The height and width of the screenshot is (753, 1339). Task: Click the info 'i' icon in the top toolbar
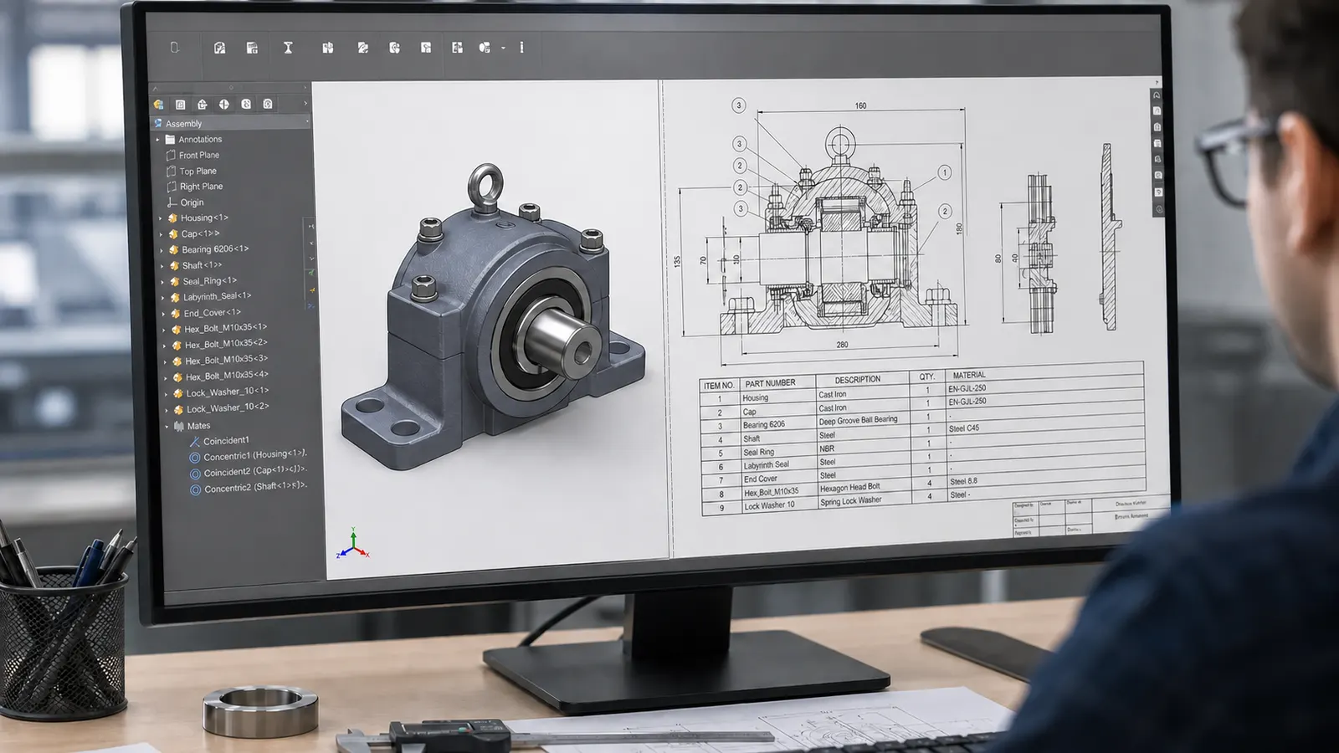click(521, 47)
